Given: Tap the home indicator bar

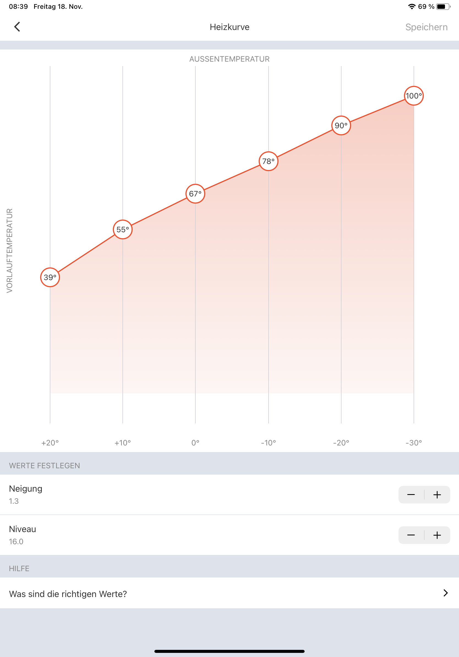Looking at the screenshot, I should (x=229, y=651).
